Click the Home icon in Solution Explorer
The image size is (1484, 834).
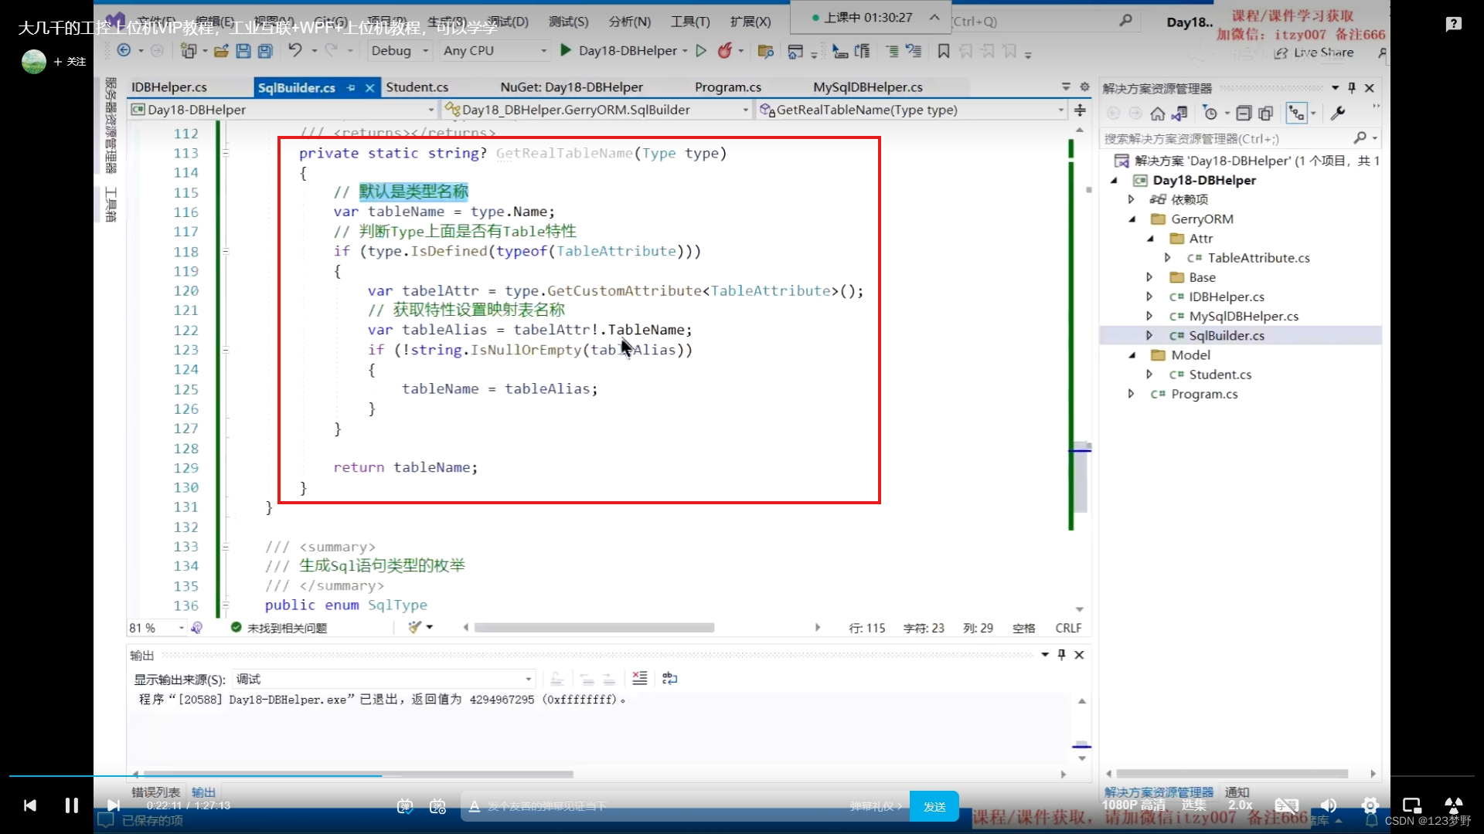click(1157, 114)
